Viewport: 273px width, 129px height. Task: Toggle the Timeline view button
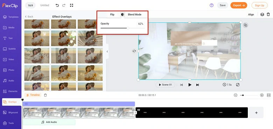pyautogui.click(x=33, y=95)
